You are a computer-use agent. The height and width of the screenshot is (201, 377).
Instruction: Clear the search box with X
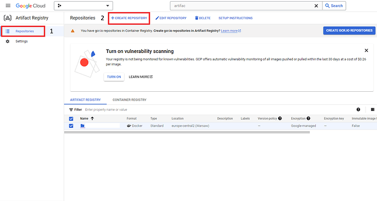[316, 6]
